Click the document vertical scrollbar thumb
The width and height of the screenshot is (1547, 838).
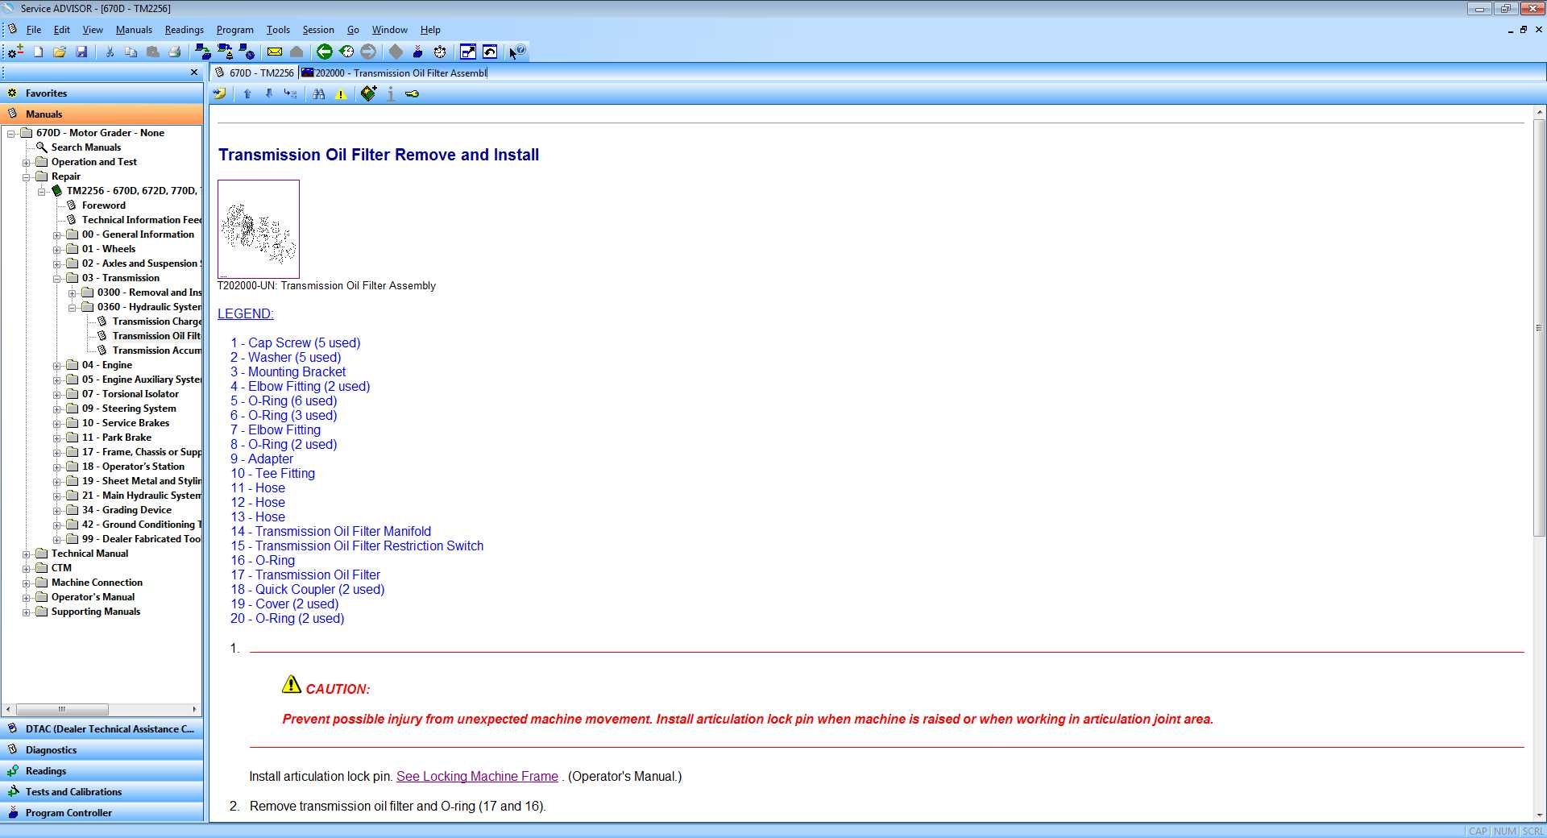point(1539,328)
